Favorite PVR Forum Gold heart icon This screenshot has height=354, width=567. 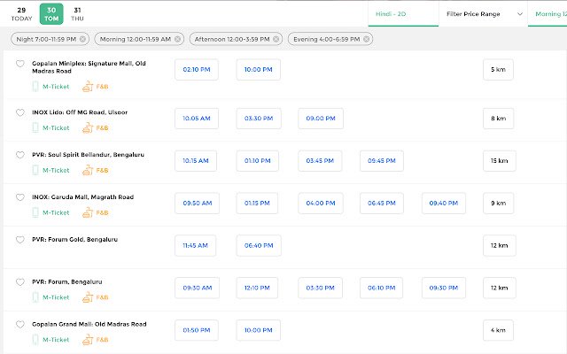pos(20,240)
